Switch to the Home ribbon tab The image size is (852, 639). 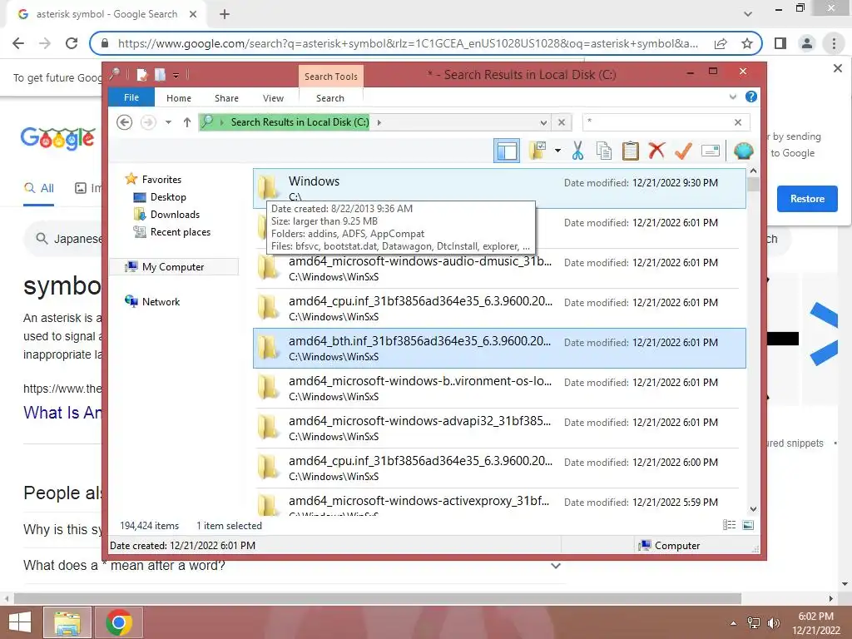click(x=179, y=98)
